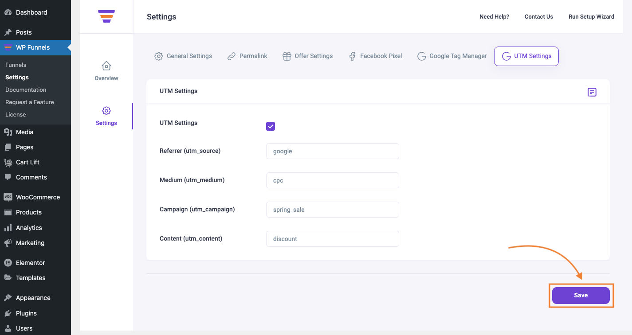Click the Overview home icon
The width and height of the screenshot is (632, 335).
pyautogui.click(x=106, y=66)
